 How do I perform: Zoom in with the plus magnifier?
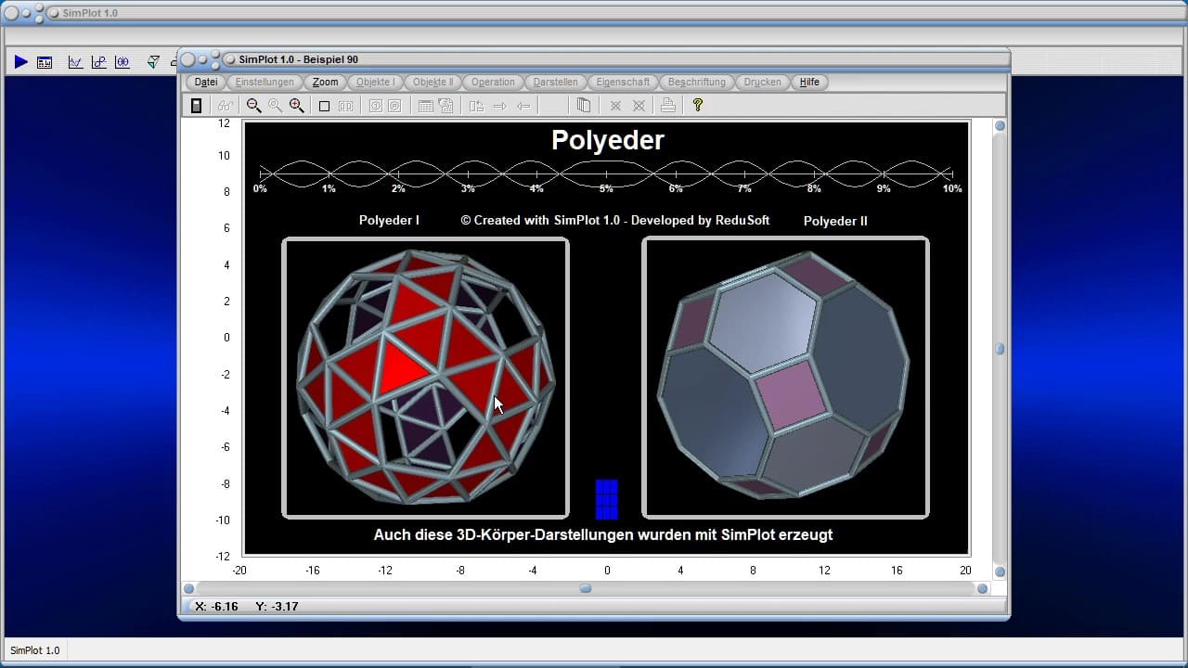point(296,106)
